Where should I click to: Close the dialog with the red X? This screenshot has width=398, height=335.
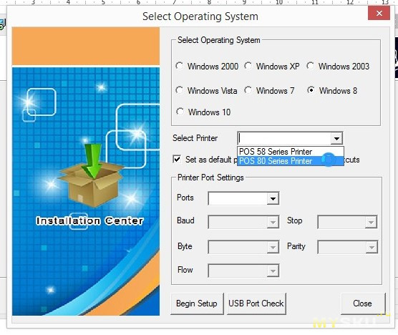pos(379,13)
